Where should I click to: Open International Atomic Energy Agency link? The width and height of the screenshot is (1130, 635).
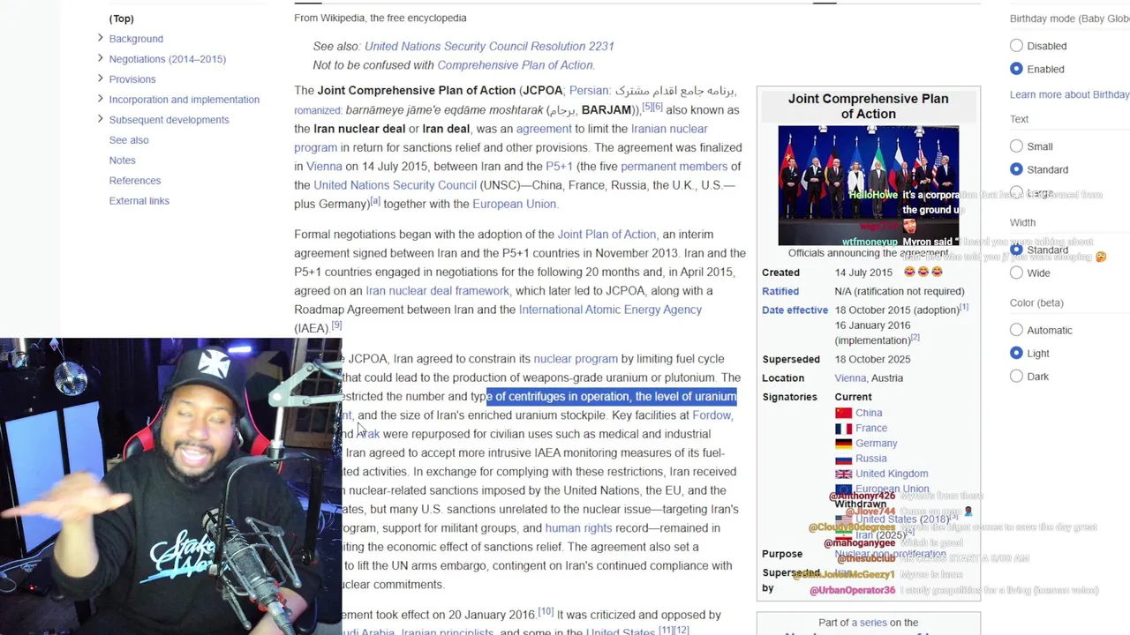coord(610,310)
